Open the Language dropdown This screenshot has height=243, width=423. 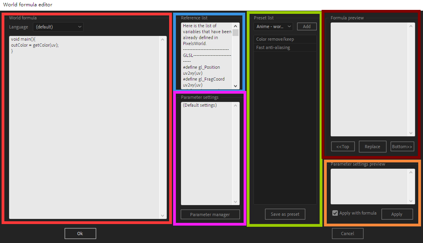coord(58,27)
